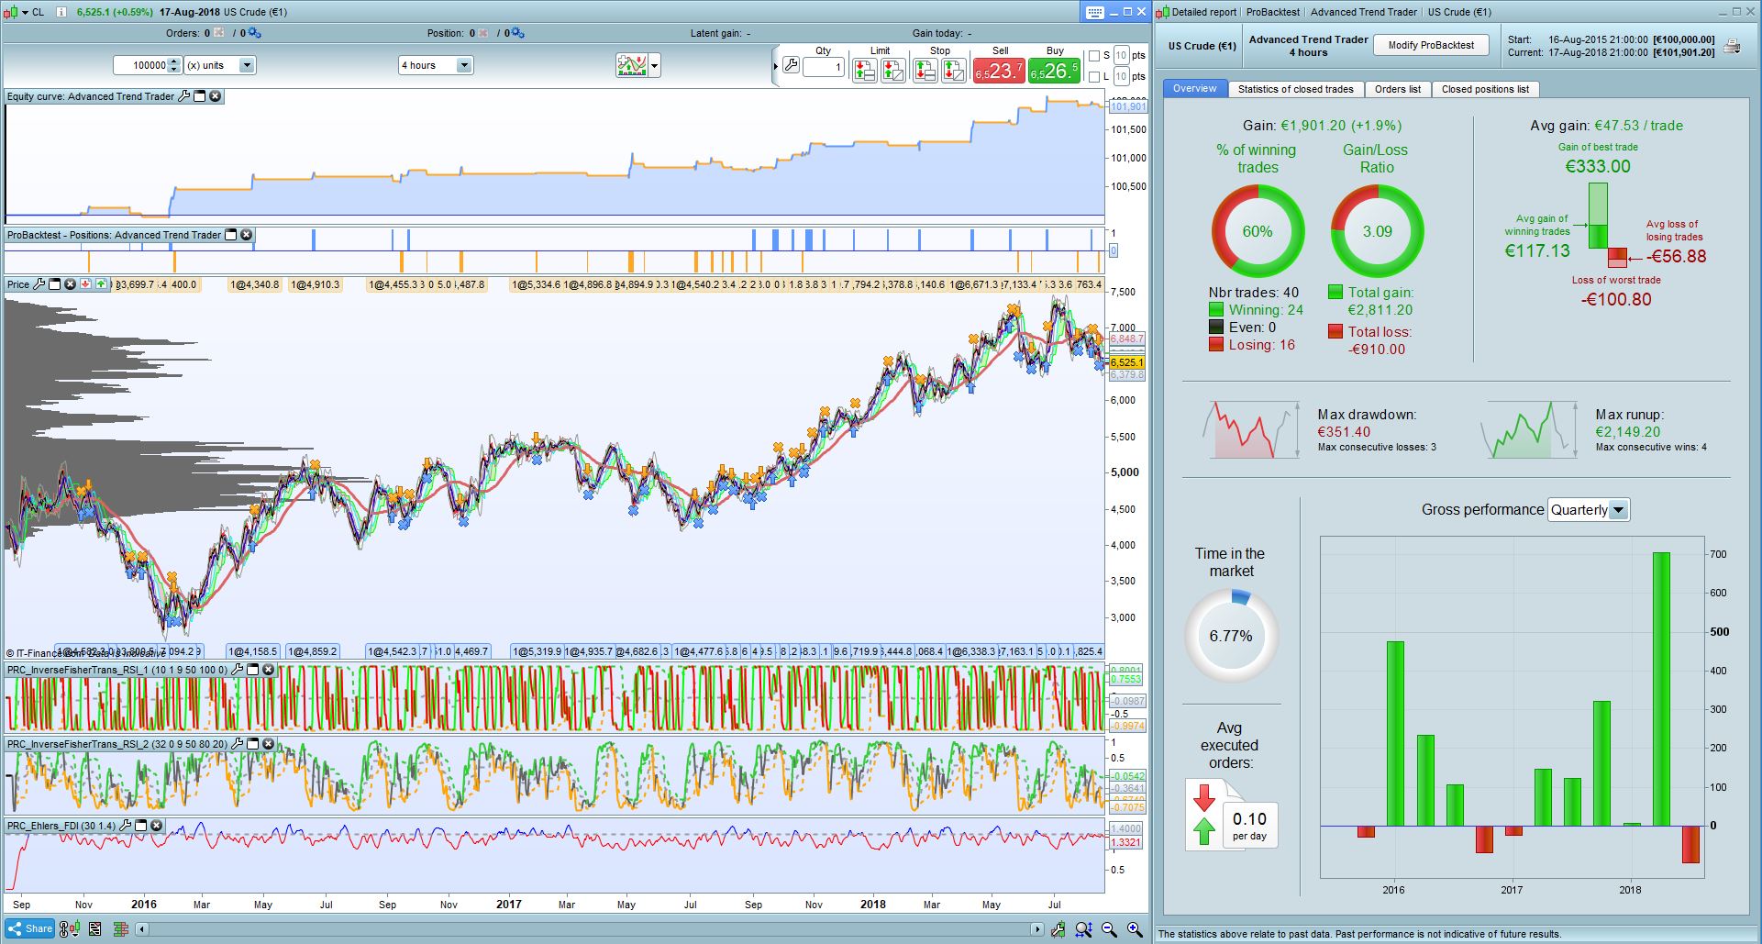
Task: Click the red Sell price button
Action: coord(999,71)
